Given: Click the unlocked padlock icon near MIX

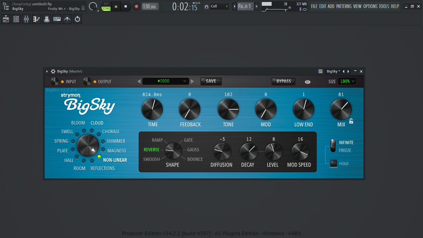Looking at the screenshot, I should coord(351,121).
